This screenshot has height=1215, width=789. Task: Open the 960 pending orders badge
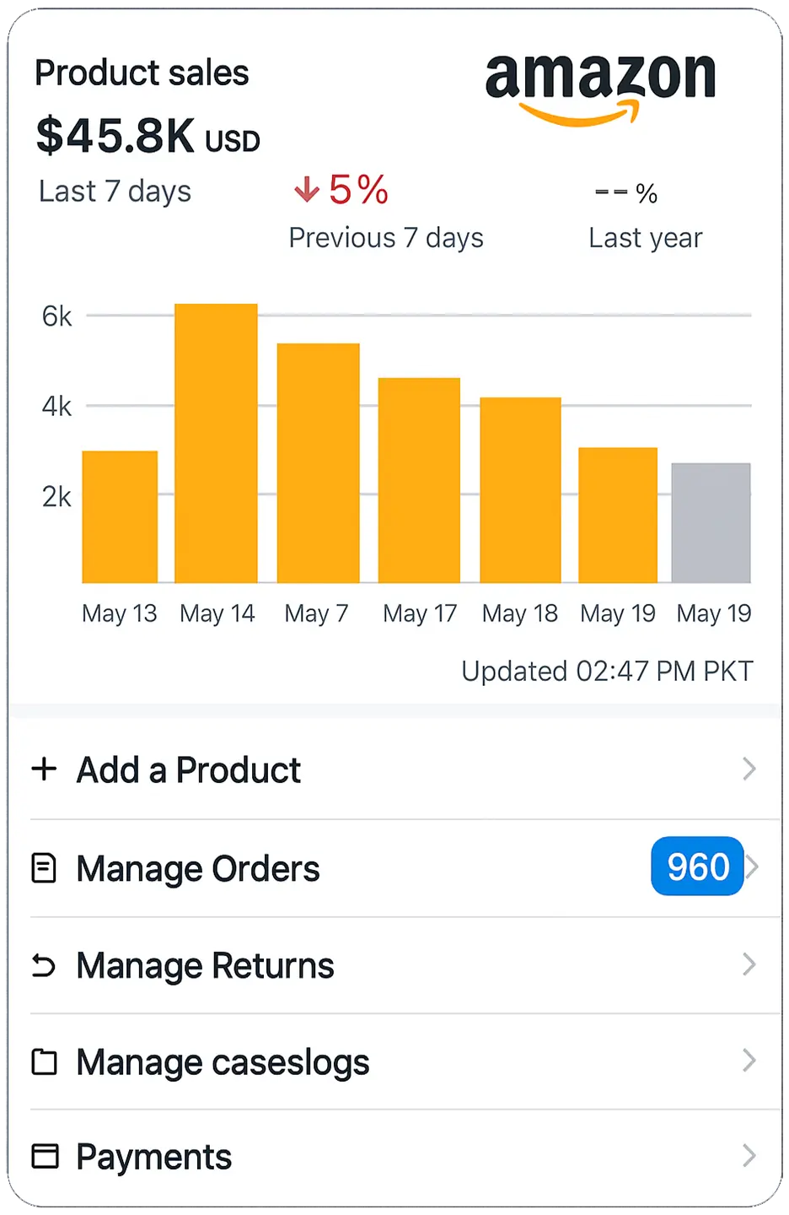click(x=697, y=867)
